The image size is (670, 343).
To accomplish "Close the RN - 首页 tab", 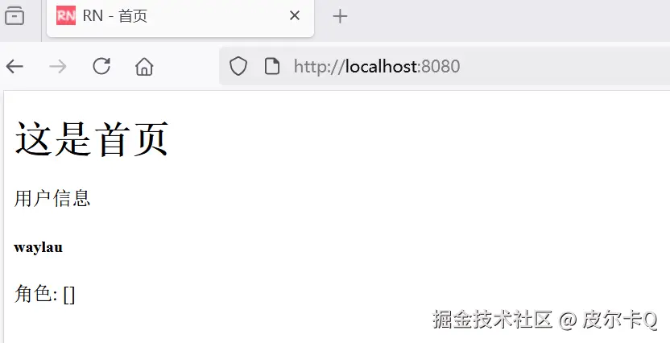I will tap(295, 16).
